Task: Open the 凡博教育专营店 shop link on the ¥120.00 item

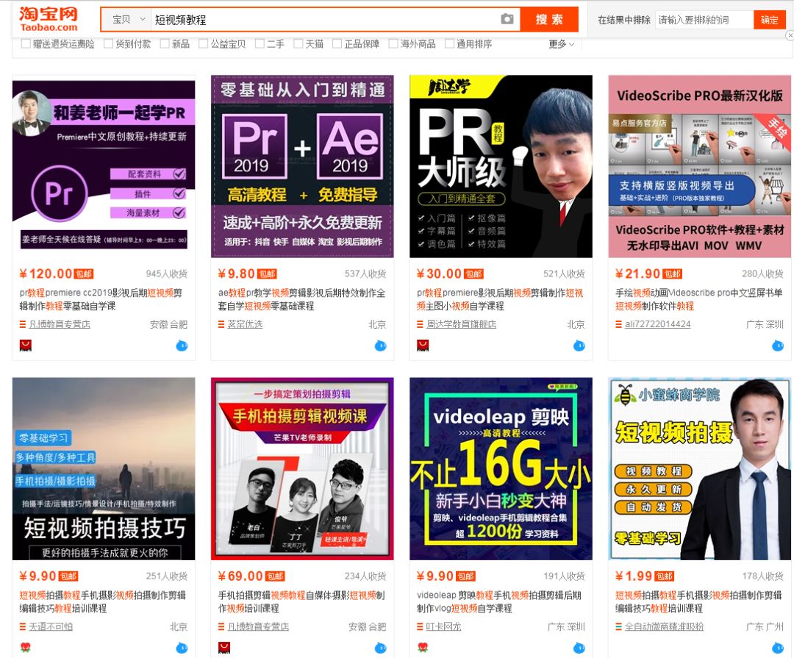Action: click(x=60, y=324)
